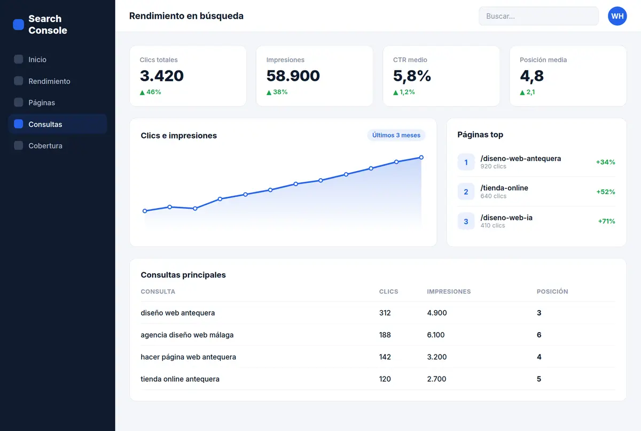This screenshot has width=641, height=431.
Task: Click the rank 1 badge in Páginas top
Action: coord(466,162)
